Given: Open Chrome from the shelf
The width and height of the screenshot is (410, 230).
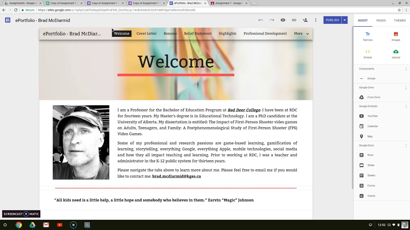Looking at the screenshot, I should (19, 225).
